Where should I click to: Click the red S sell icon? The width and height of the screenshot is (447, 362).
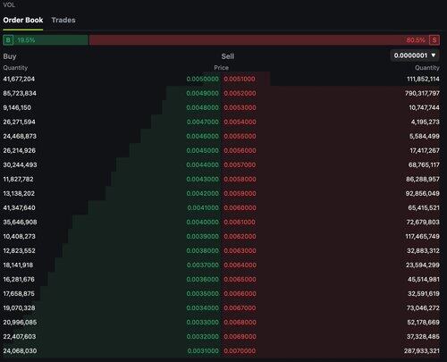[x=434, y=40]
